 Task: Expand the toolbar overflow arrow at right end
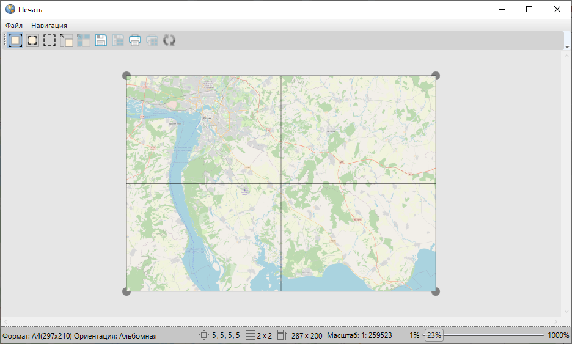tap(567, 46)
